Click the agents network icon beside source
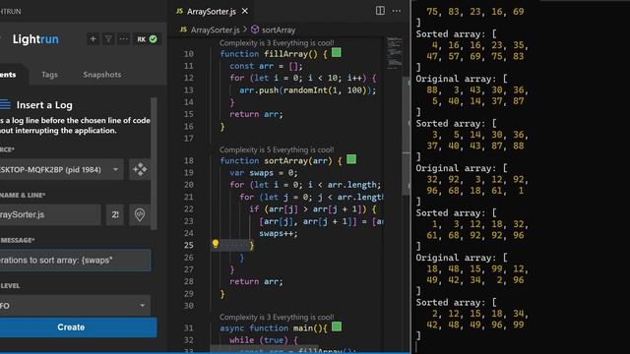 coord(140,169)
